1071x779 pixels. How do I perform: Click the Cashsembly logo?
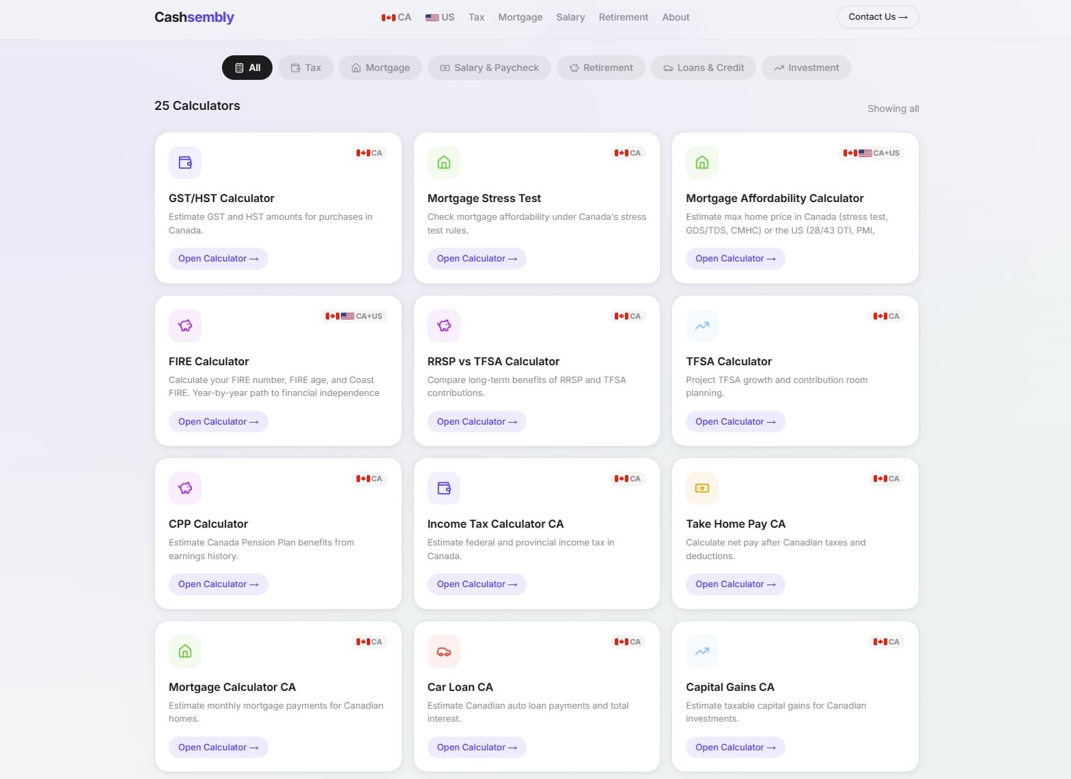click(x=194, y=17)
